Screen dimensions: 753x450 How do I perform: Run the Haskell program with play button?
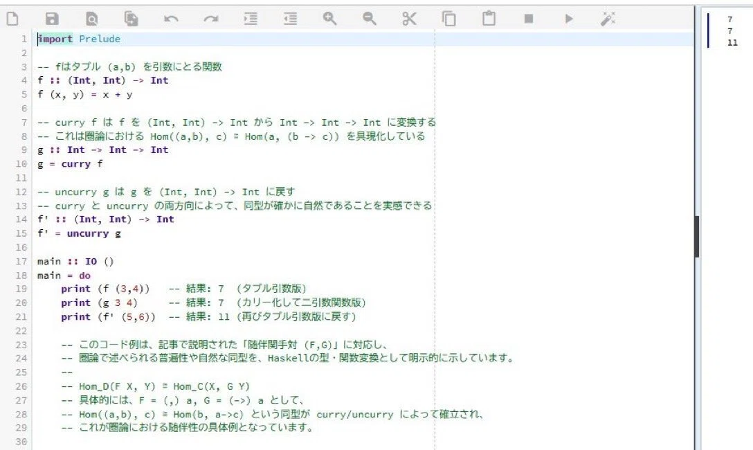click(x=569, y=19)
